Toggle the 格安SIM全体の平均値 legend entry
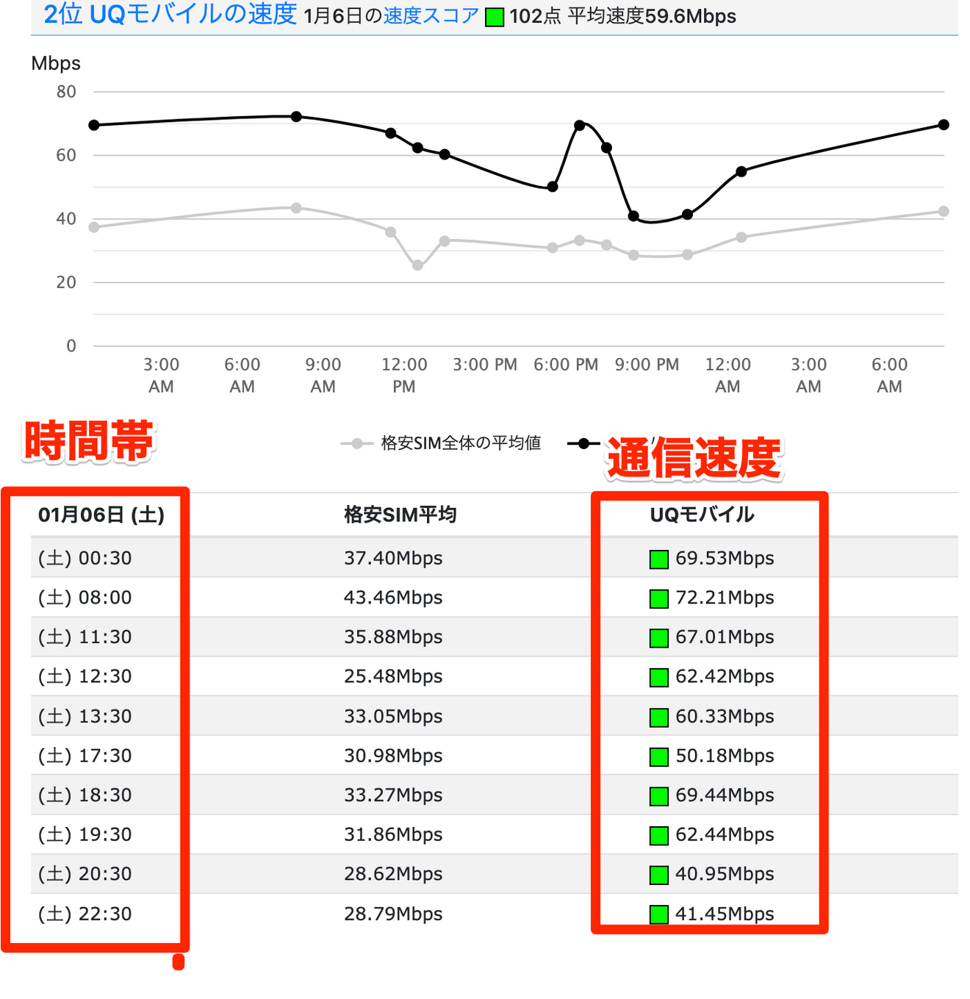This screenshot has width=970, height=999. pos(441,443)
